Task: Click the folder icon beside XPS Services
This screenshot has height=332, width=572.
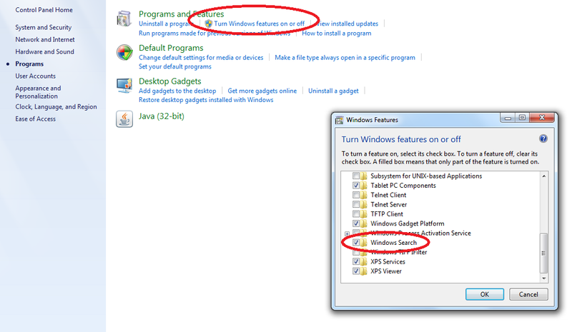Action: pos(364,261)
